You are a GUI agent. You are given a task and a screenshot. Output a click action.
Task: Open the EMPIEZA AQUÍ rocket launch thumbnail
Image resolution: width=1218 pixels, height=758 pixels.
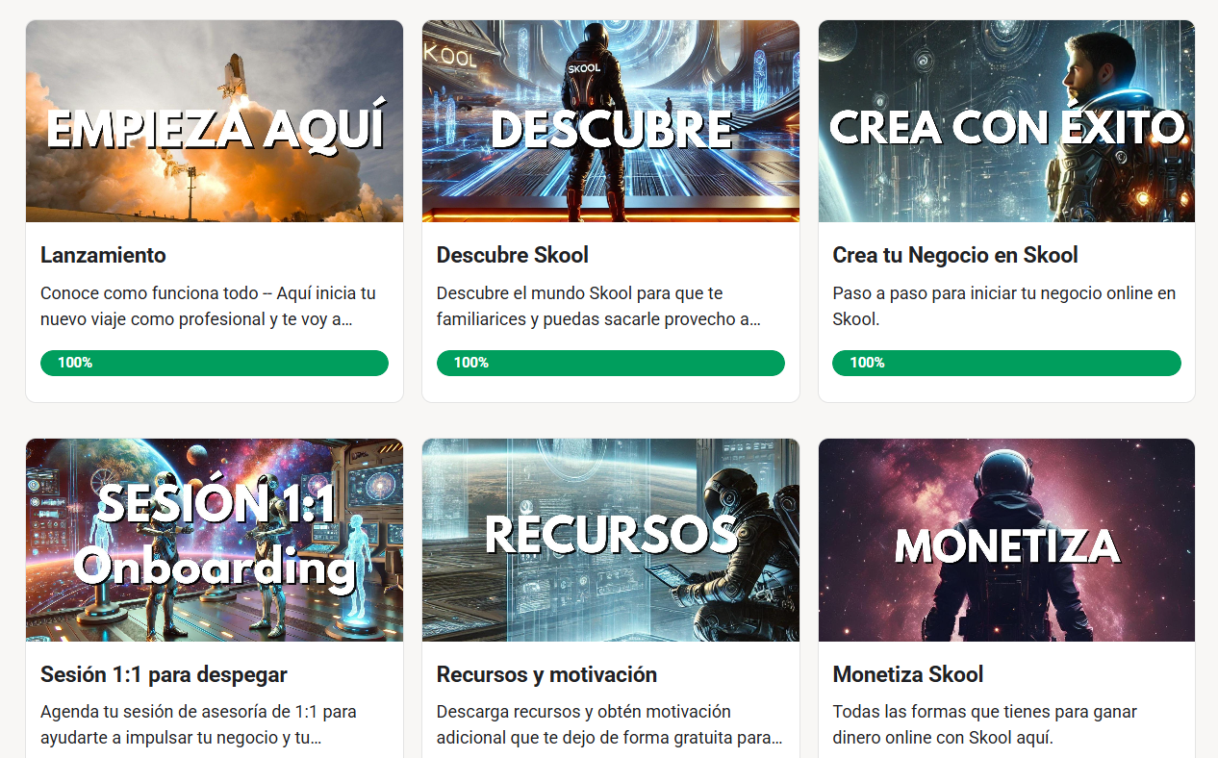[x=215, y=121]
